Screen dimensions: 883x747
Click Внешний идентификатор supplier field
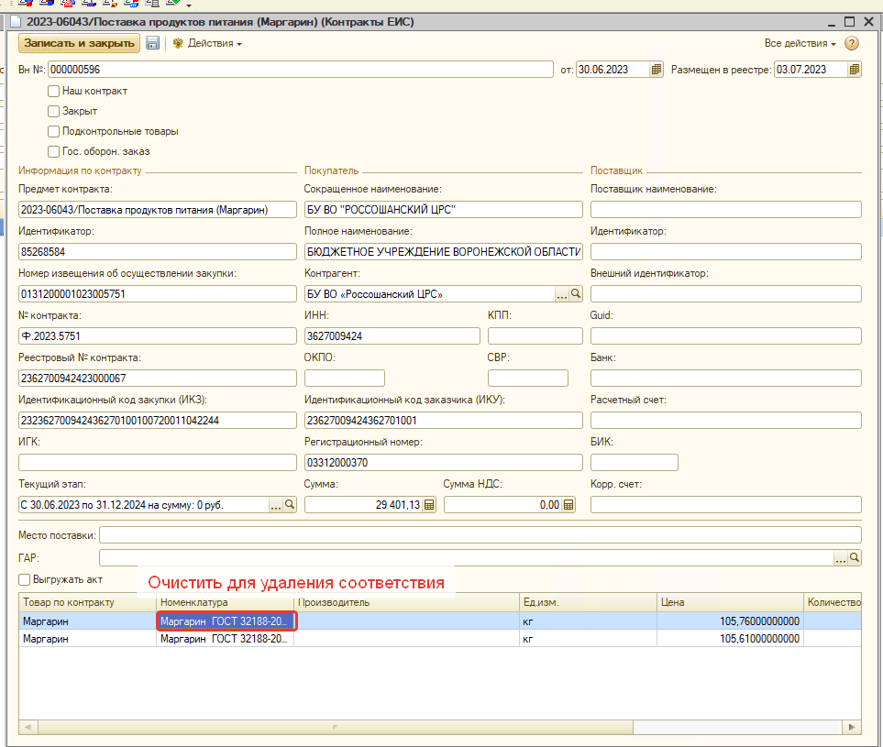pos(726,294)
